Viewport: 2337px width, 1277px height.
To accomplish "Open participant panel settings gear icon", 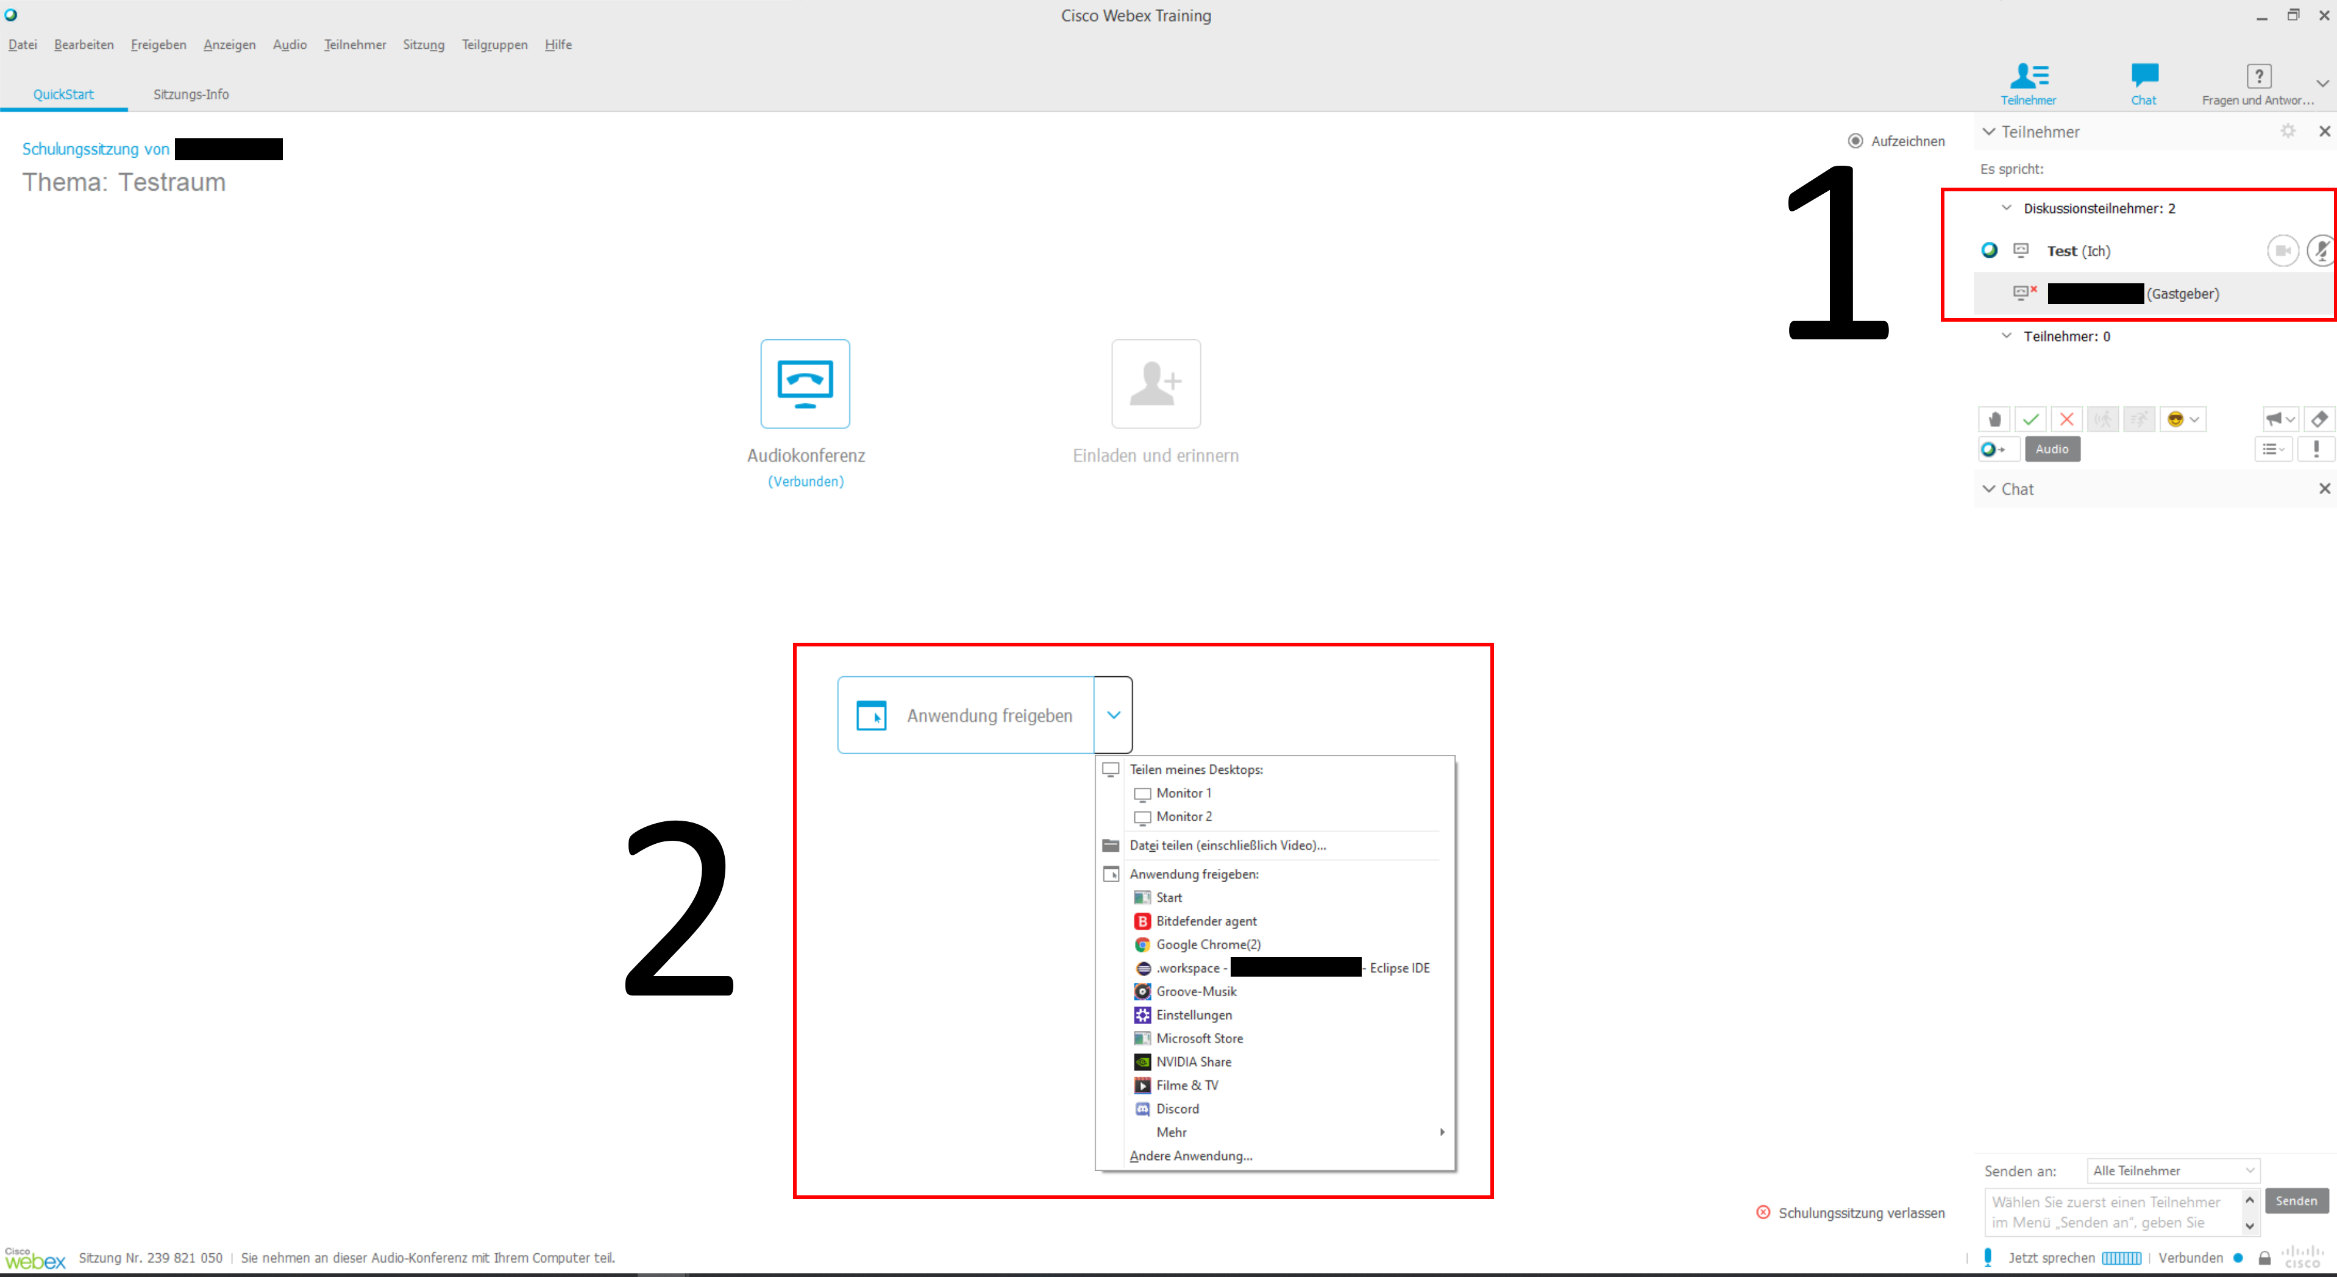I will 2288,132.
